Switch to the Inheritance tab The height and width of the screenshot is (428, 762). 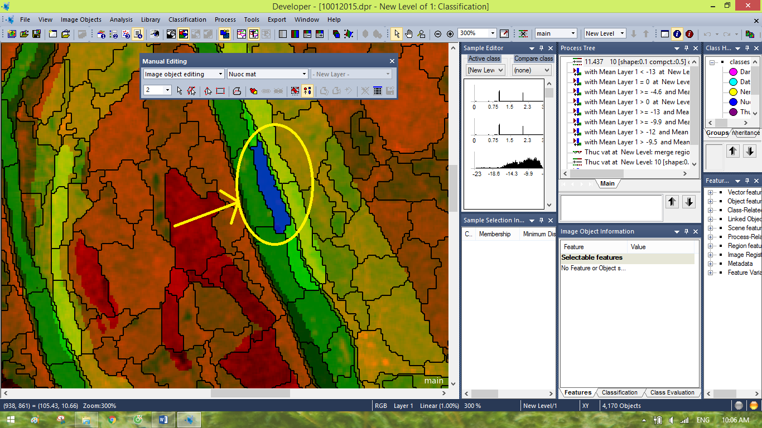(746, 133)
